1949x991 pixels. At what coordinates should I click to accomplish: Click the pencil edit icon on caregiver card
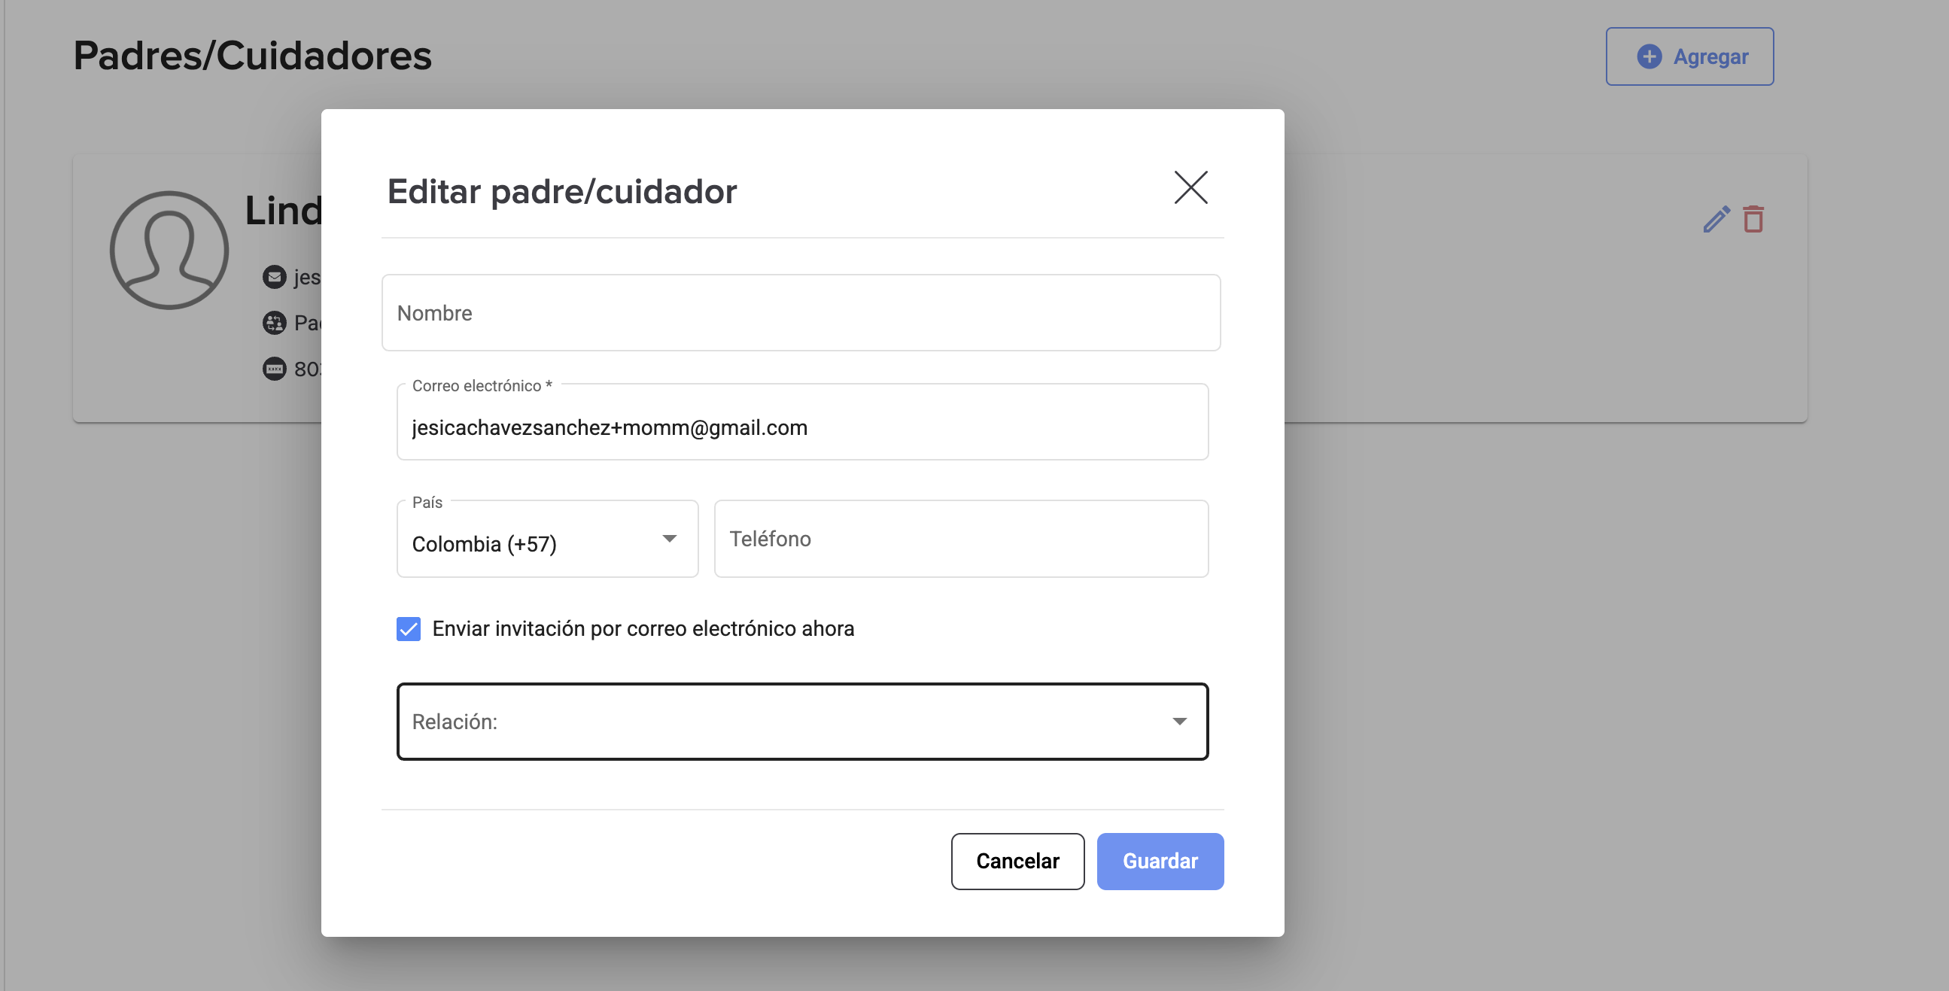tap(1716, 220)
